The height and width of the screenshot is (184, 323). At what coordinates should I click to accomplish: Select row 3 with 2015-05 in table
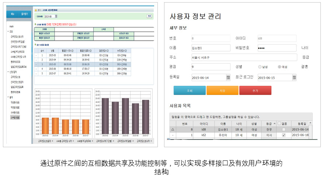pos(82,64)
